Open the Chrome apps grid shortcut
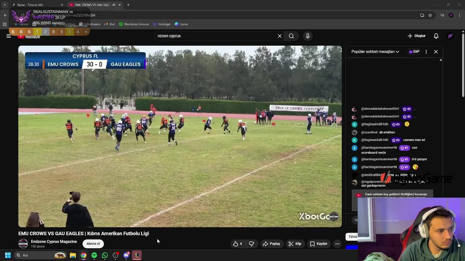Screen dimensions: 465x261 coord(5,24)
